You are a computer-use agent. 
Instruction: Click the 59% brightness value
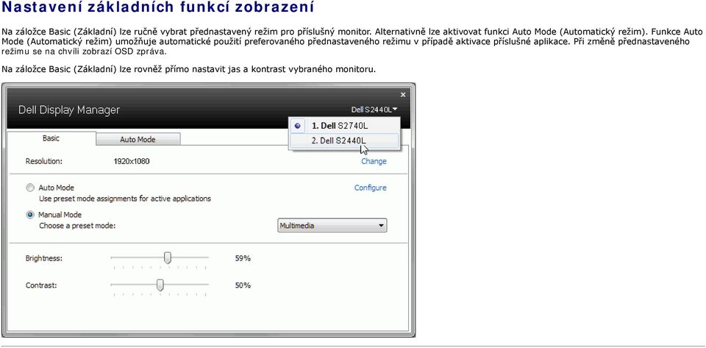point(243,258)
